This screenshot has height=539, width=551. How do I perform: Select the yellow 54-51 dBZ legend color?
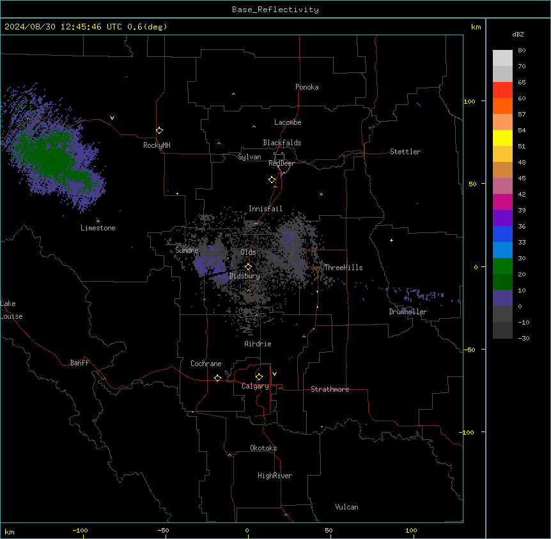(502, 138)
